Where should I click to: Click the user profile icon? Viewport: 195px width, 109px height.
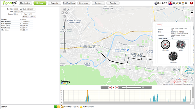[183, 3]
